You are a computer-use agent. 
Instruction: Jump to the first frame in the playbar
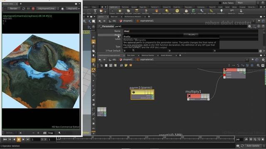click(5, 139)
